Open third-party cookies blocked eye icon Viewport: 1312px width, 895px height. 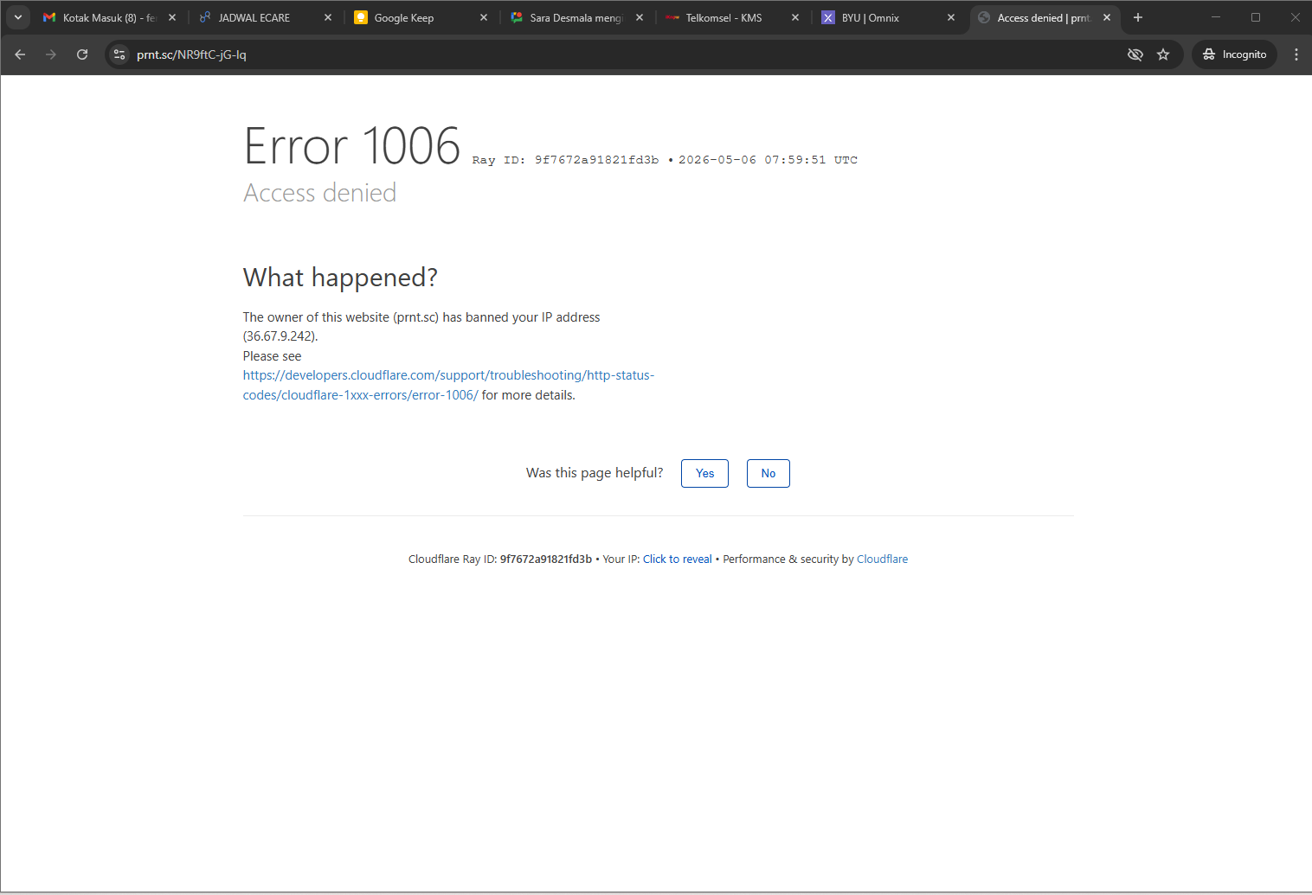[x=1135, y=54]
